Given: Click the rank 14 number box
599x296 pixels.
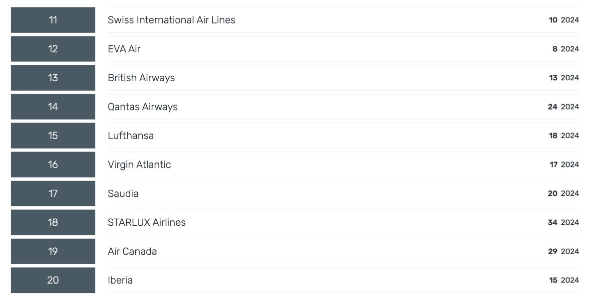Looking at the screenshot, I should 53,107.
